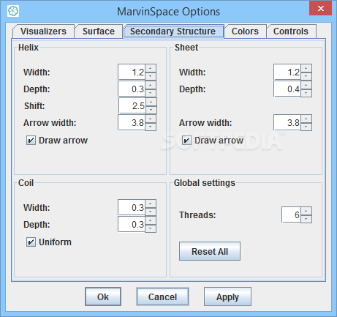This screenshot has width=337, height=317.
Task: Increase Sheet Width with up arrow
Action: point(306,68)
